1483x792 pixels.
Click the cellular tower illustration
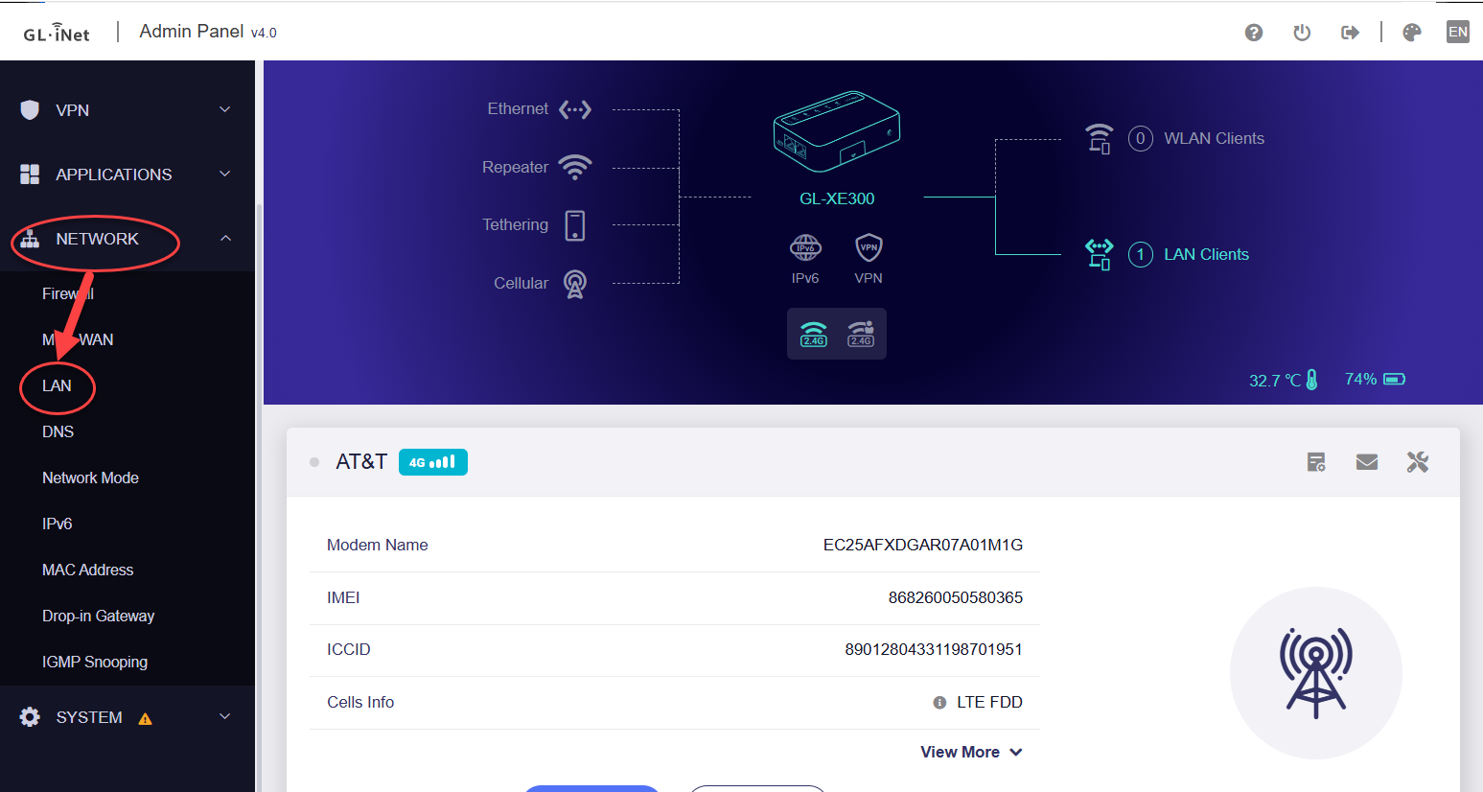pyautogui.click(x=1316, y=673)
